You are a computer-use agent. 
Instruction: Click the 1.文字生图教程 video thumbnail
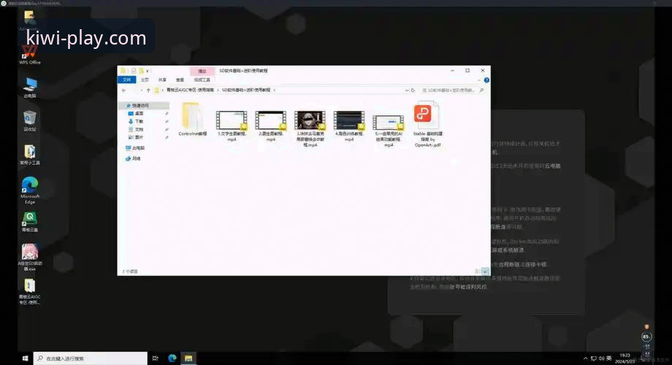point(232,120)
